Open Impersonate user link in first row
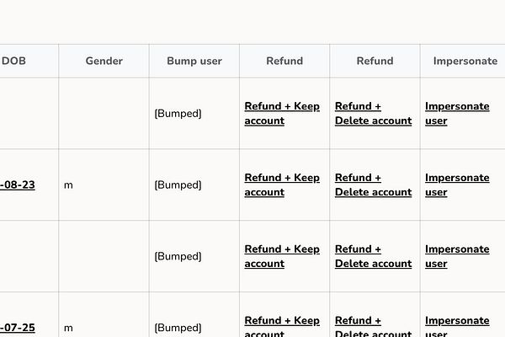Screen dimensions: 505x337 tap(456, 114)
